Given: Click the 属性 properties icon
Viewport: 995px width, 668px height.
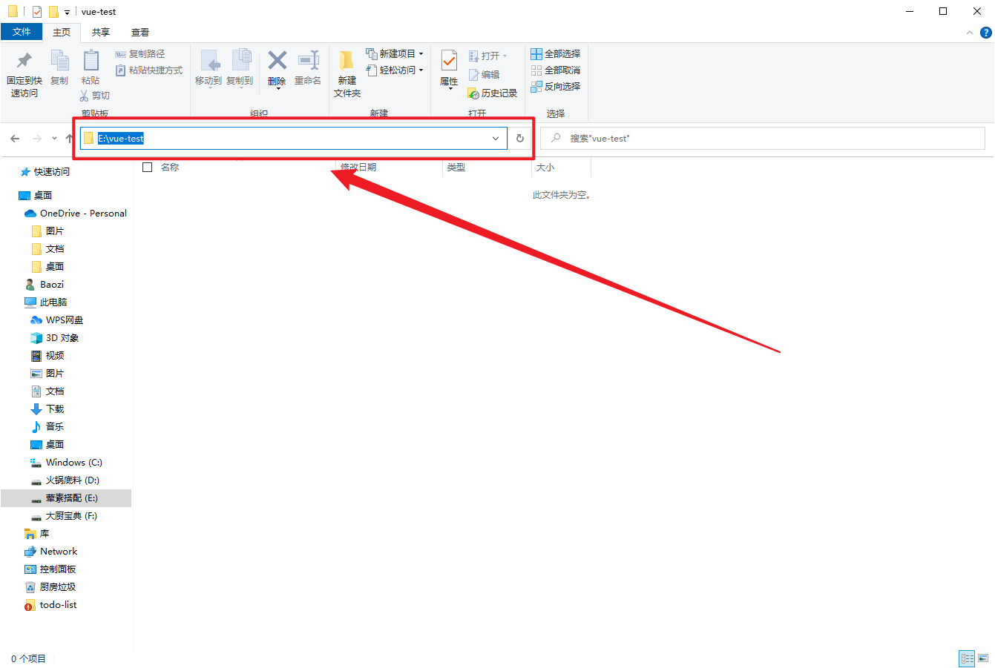Looking at the screenshot, I should point(449,60).
